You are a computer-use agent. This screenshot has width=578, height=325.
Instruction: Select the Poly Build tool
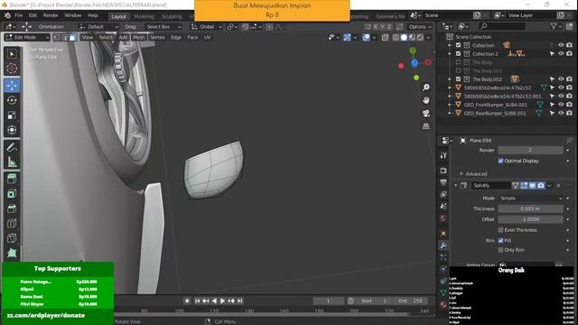[12, 253]
